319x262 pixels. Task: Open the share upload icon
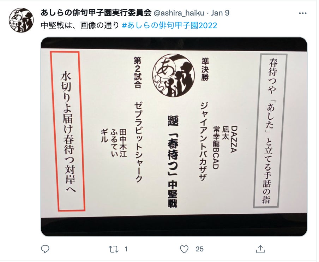pyautogui.click(x=260, y=249)
